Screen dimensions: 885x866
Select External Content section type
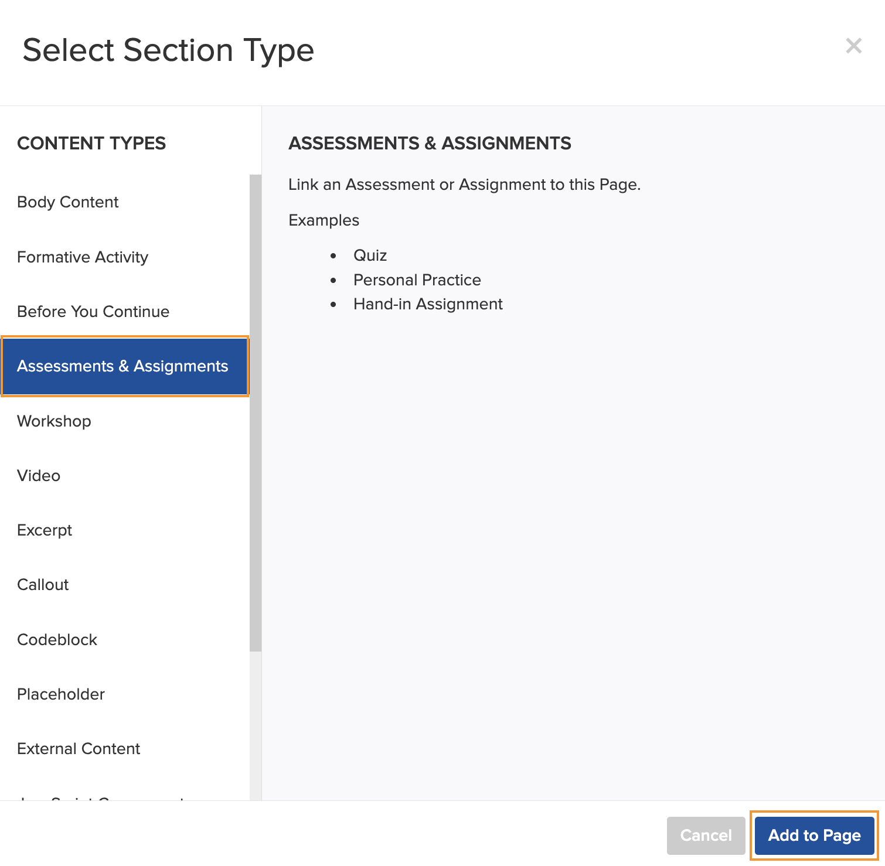(79, 748)
